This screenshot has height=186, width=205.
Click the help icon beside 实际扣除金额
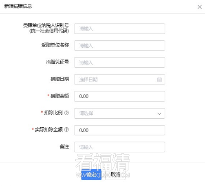click(66, 130)
